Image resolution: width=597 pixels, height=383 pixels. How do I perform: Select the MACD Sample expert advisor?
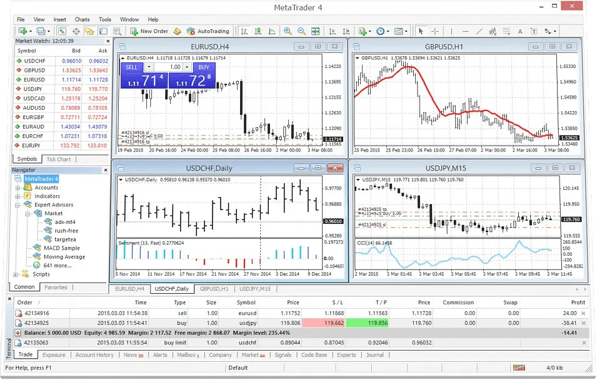(x=62, y=248)
